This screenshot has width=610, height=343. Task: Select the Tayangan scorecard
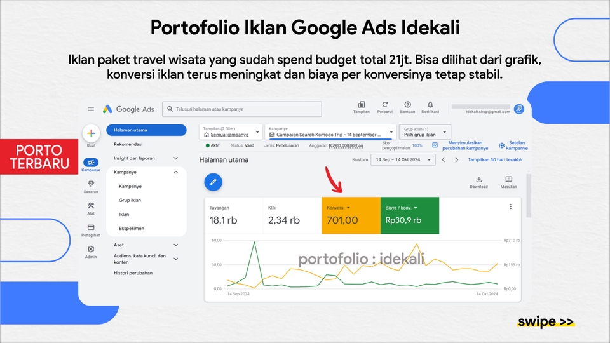point(233,215)
